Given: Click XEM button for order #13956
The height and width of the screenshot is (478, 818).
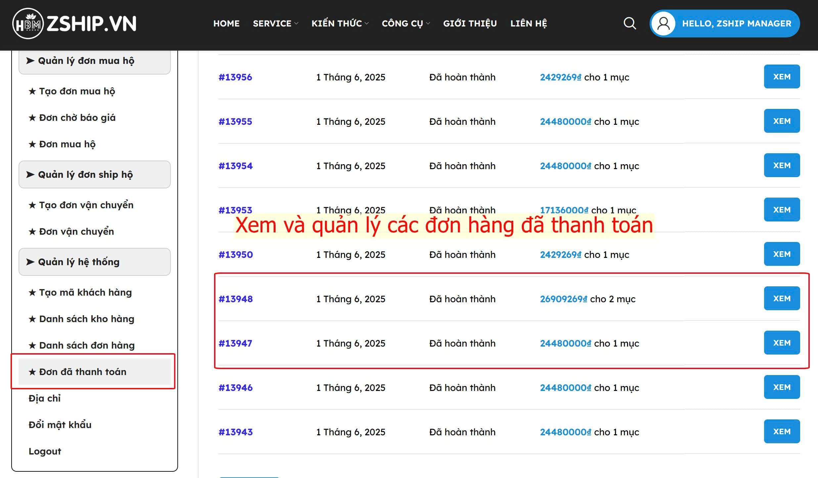Looking at the screenshot, I should point(782,77).
